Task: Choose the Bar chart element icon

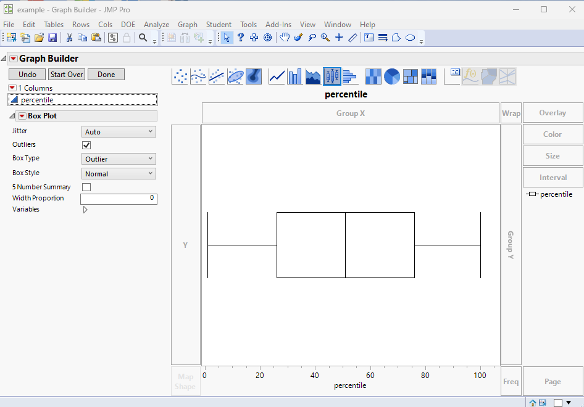Action: pos(295,76)
